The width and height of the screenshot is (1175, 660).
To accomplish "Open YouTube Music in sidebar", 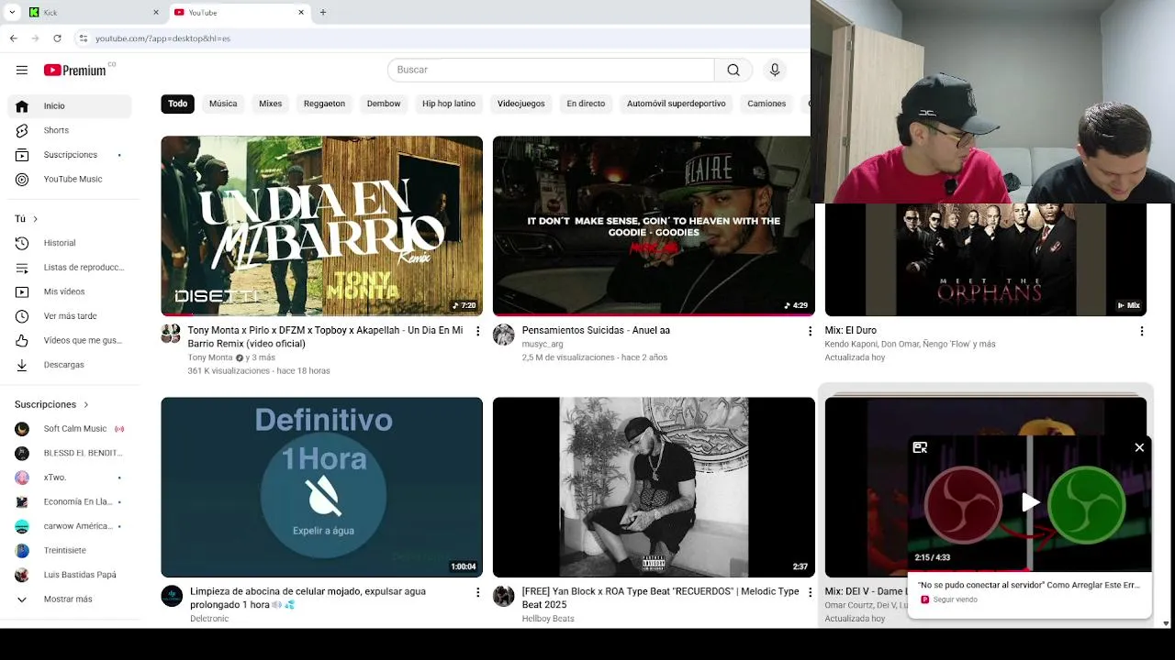I will pyautogui.click(x=70, y=179).
